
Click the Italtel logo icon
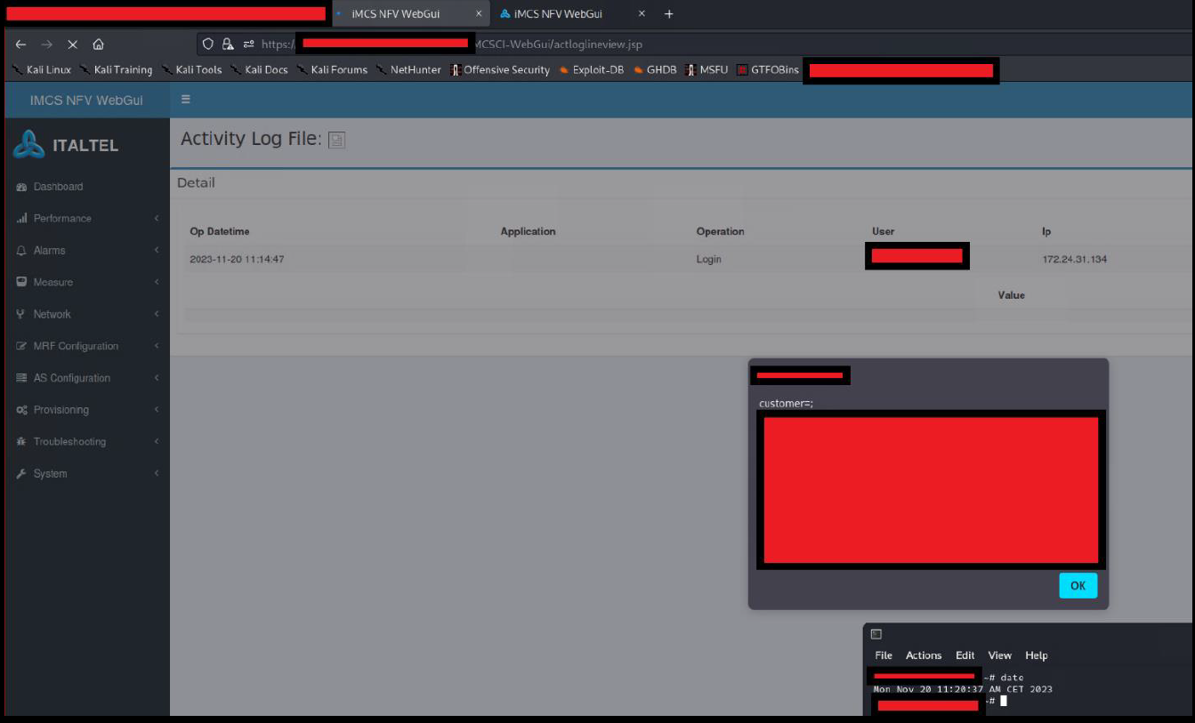[x=28, y=144]
